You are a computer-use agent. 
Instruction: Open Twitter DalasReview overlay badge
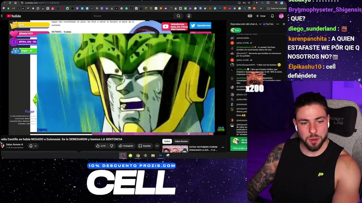pos(201,26)
